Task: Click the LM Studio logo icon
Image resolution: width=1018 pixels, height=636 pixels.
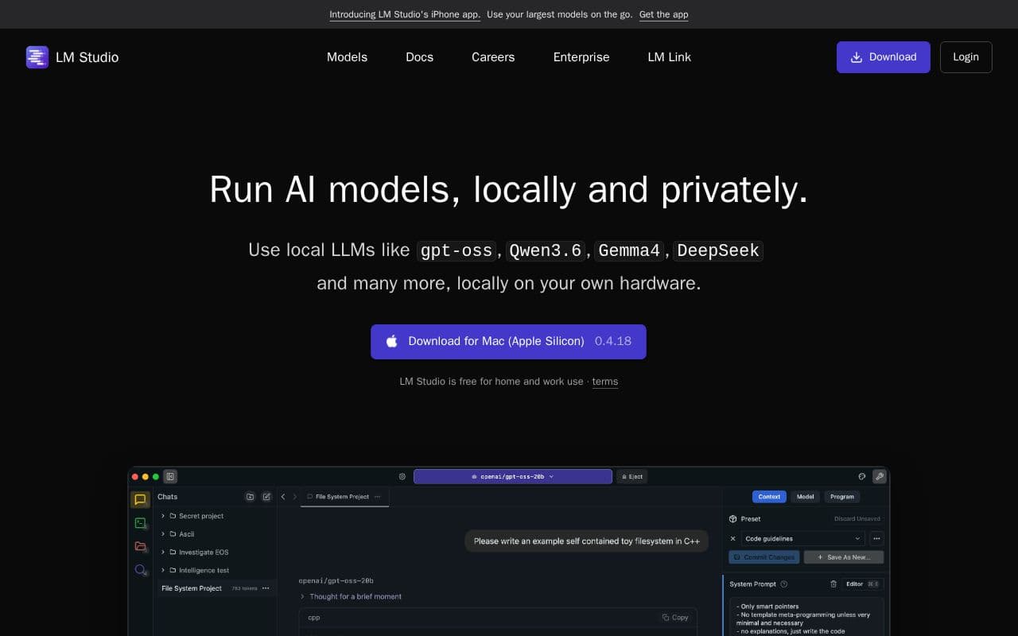Action: pyautogui.click(x=37, y=57)
